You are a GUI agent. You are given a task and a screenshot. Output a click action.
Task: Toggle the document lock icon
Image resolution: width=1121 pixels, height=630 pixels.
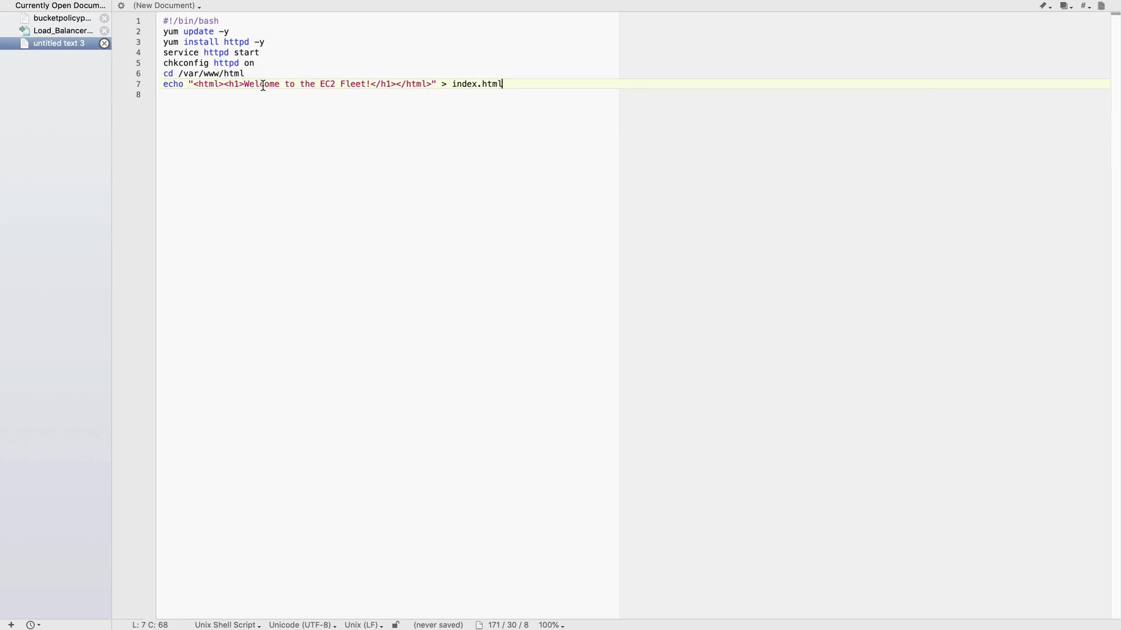pos(395,625)
